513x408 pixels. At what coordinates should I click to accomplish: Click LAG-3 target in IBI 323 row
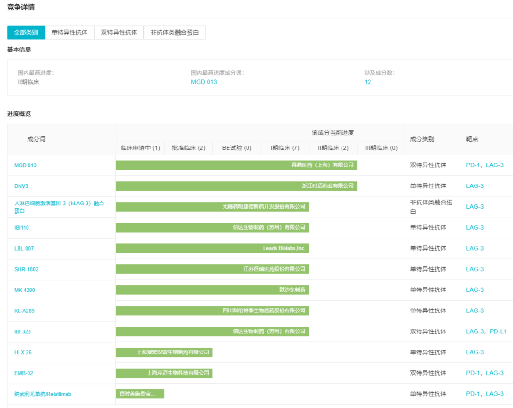pyautogui.click(x=475, y=331)
